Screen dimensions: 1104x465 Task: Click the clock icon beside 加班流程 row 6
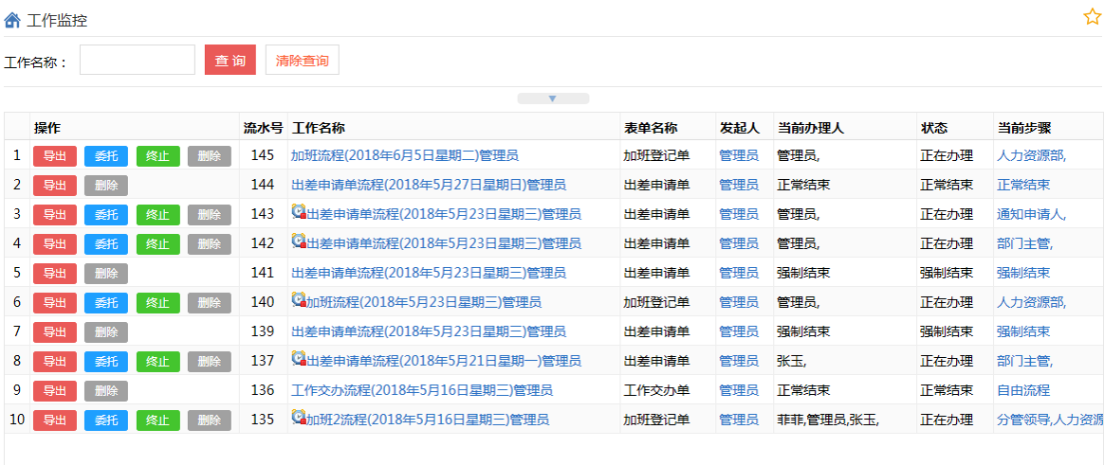pos(299,301)
